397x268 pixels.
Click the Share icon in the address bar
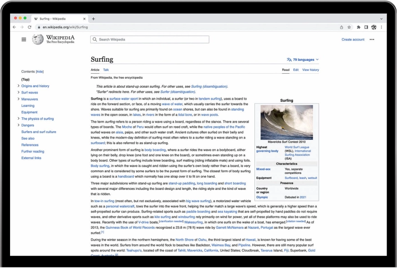[x=341, y=27]
